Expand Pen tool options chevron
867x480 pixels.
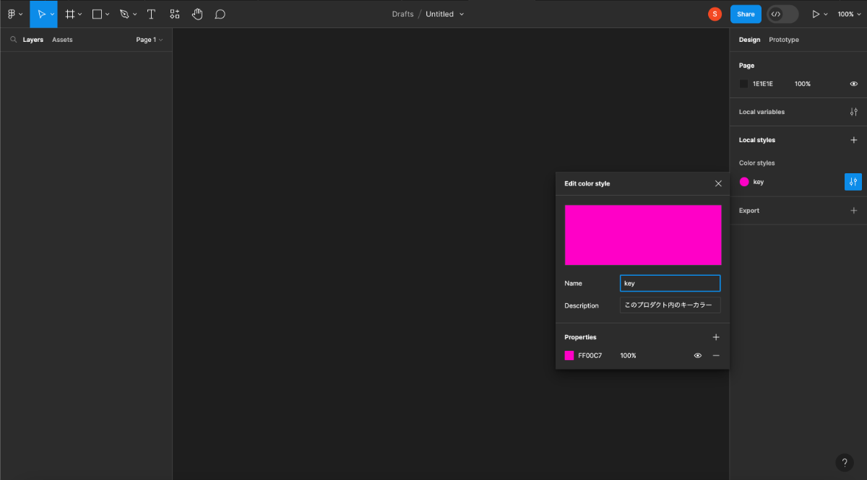tap(134, 14)
